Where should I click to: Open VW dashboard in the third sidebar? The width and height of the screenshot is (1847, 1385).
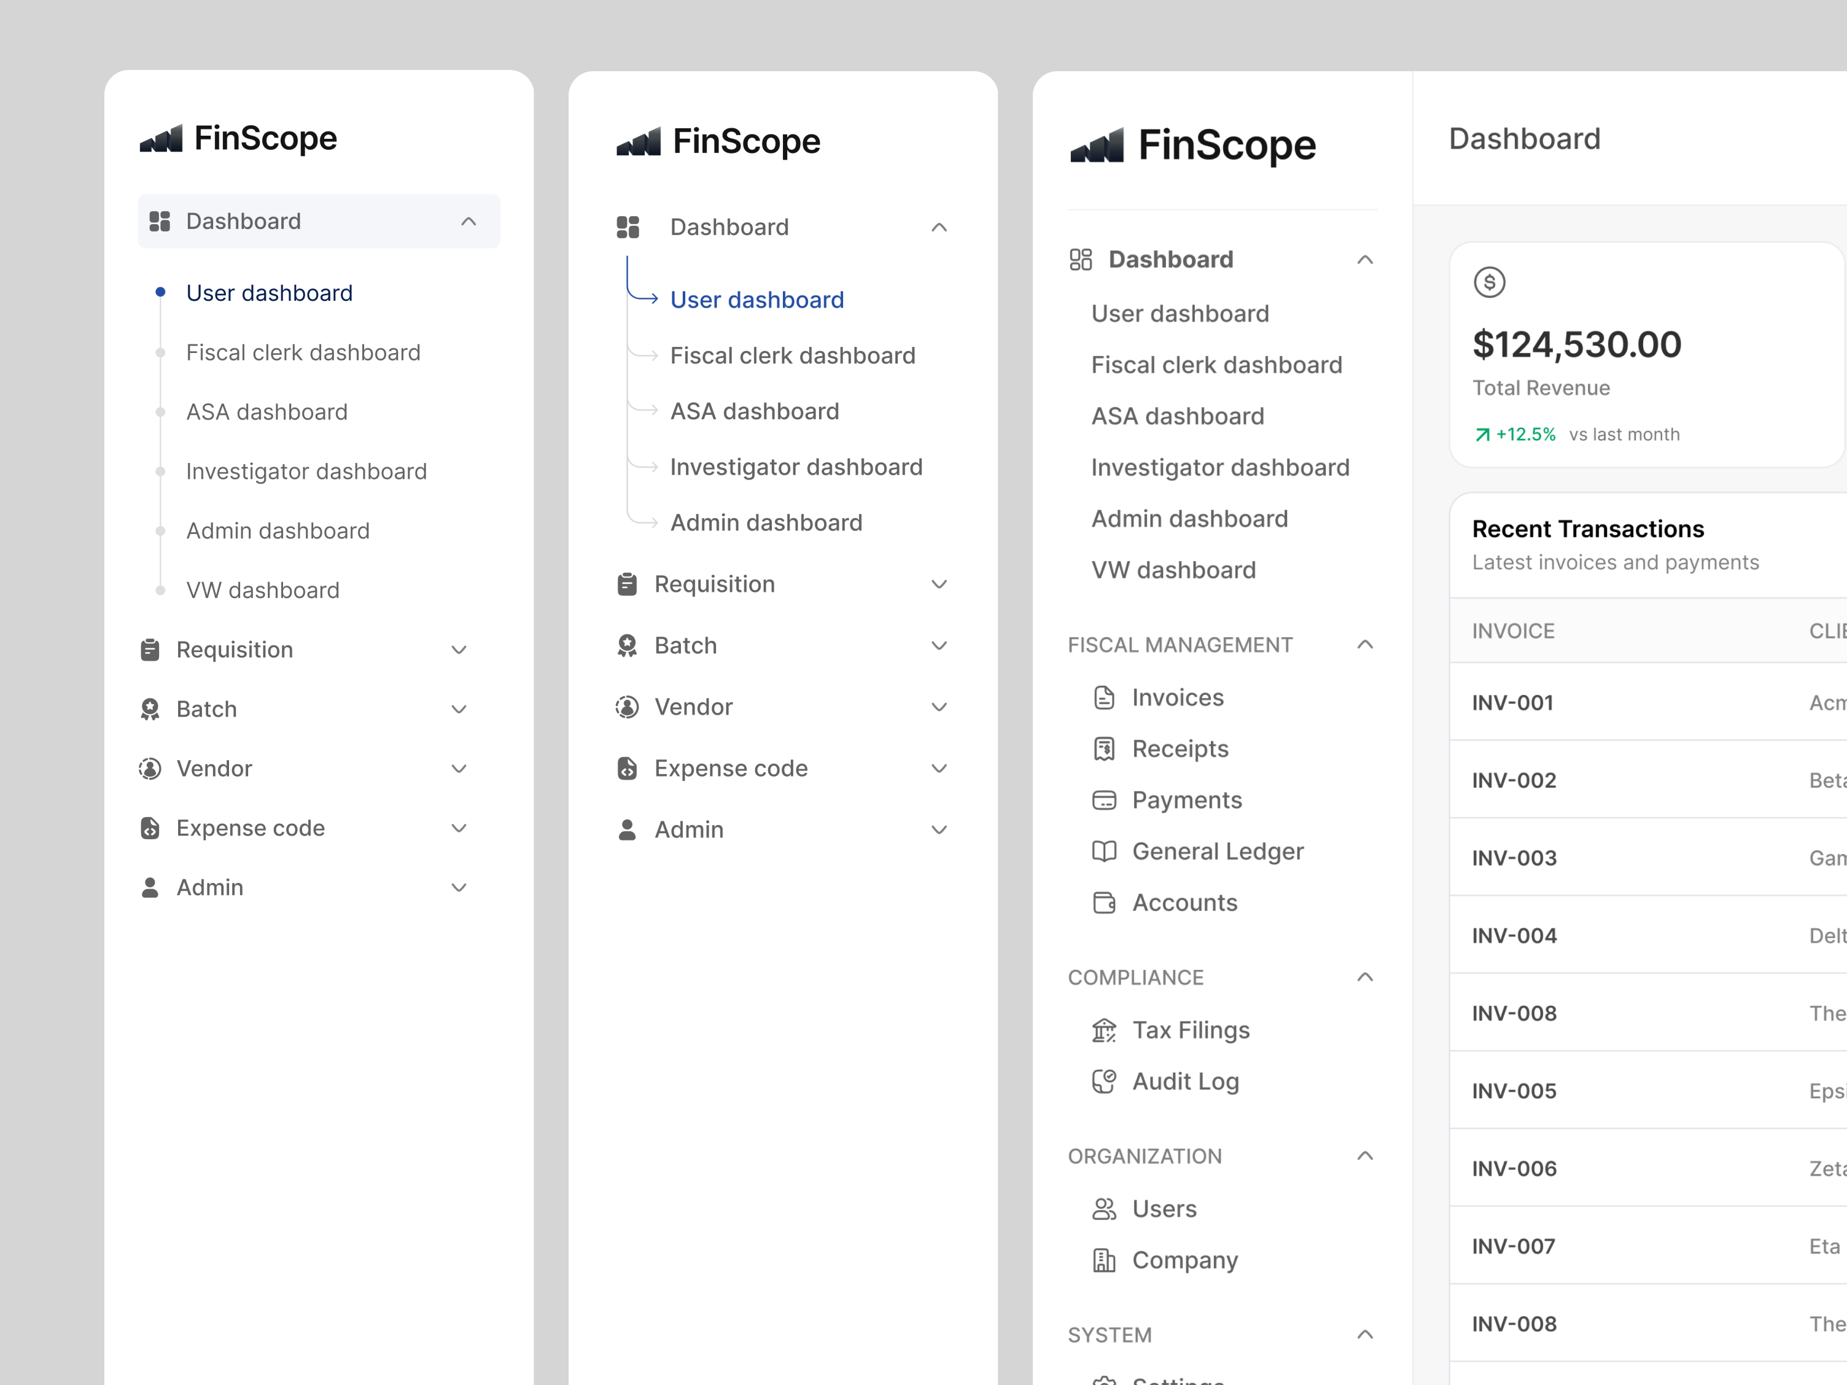pos(1174,570)
